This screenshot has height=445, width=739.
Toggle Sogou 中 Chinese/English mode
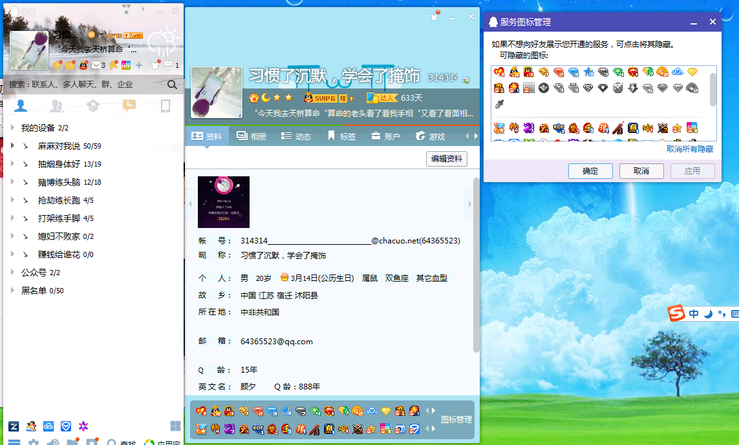click(694, 314)
